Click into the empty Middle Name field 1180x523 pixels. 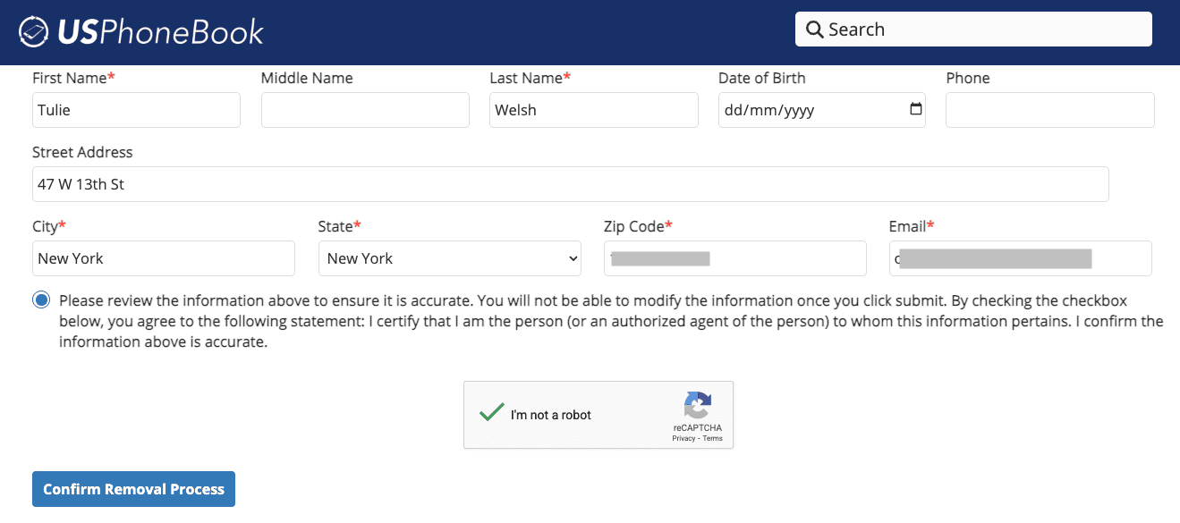coord(365,110)
